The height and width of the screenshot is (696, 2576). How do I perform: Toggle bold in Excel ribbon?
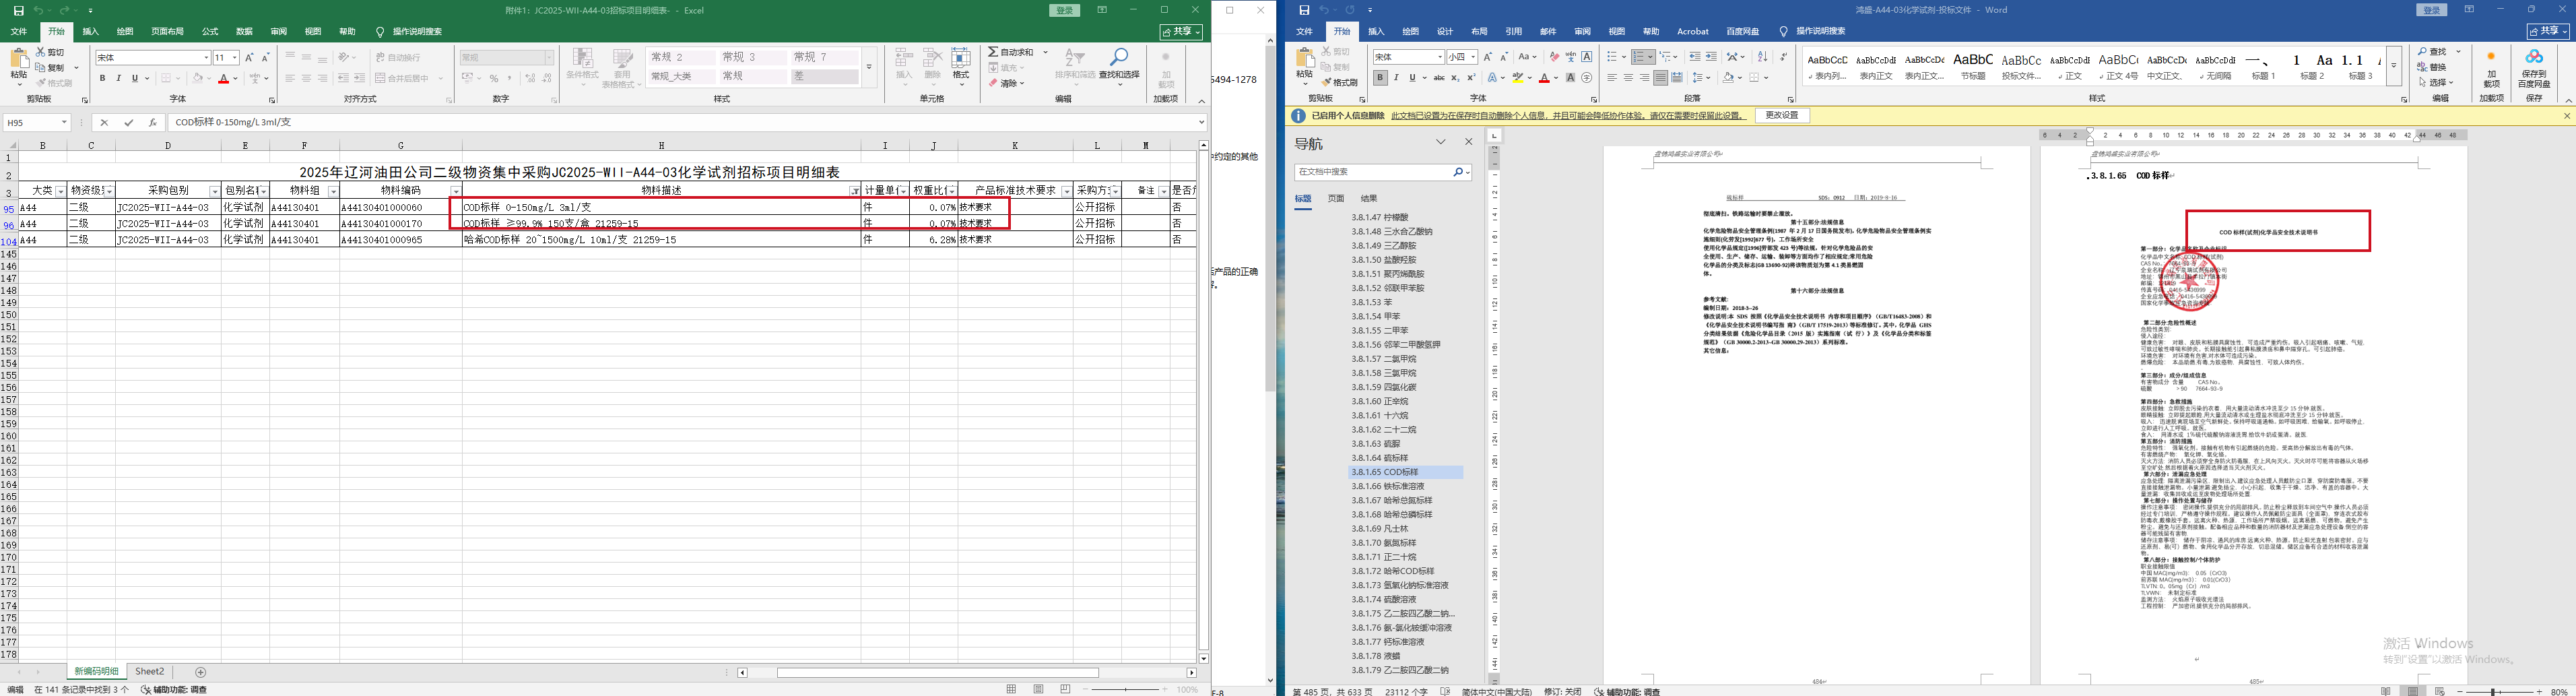tap(102, 78)
